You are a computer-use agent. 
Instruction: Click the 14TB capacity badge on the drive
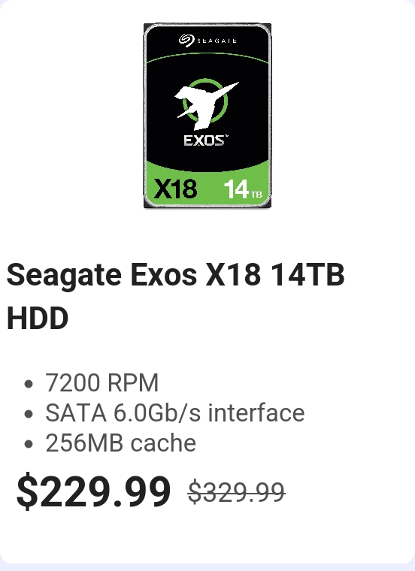coord(243,189)
